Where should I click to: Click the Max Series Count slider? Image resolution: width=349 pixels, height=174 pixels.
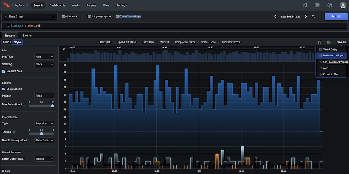coord(41,105)
